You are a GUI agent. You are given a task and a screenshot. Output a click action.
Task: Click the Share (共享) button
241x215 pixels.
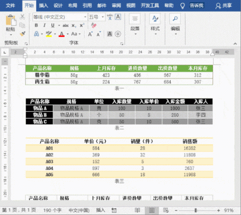pyautogui.click(x=224, y=6)
